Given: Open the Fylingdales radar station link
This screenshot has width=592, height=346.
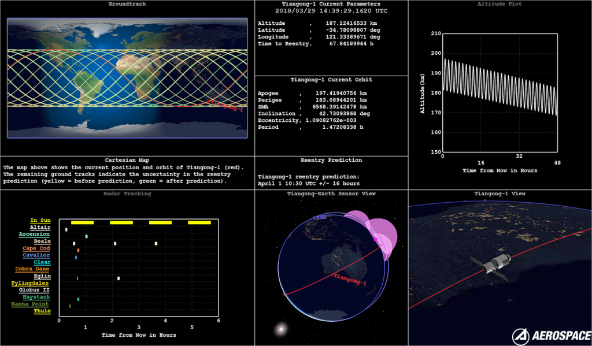Looking at the screenshot, I should (31, 283).
